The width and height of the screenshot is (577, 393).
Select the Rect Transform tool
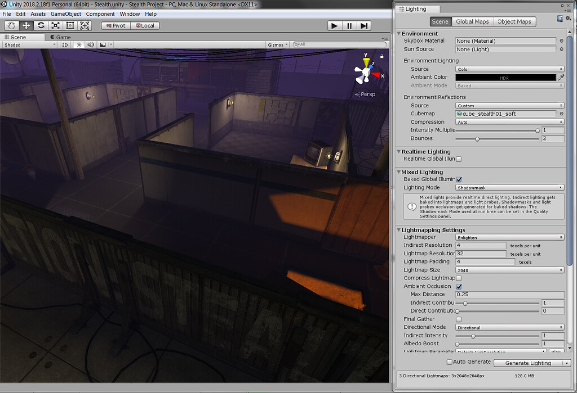(70, 25)
